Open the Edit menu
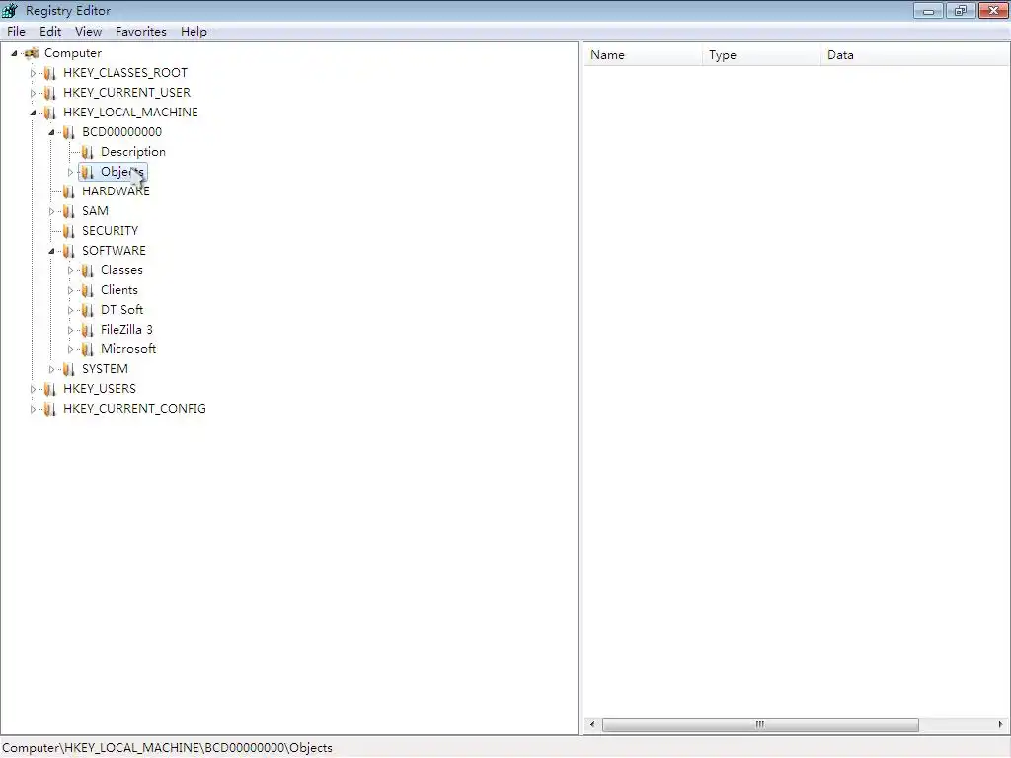 50,31
